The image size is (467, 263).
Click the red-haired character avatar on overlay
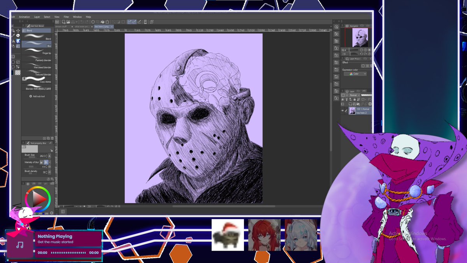(264, 235)
